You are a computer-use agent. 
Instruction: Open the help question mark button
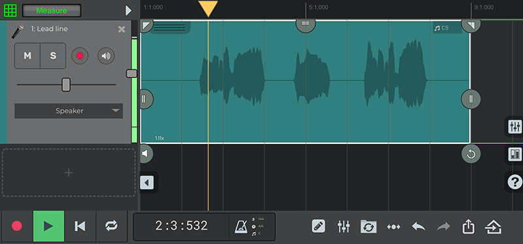(x=515, y=182)
